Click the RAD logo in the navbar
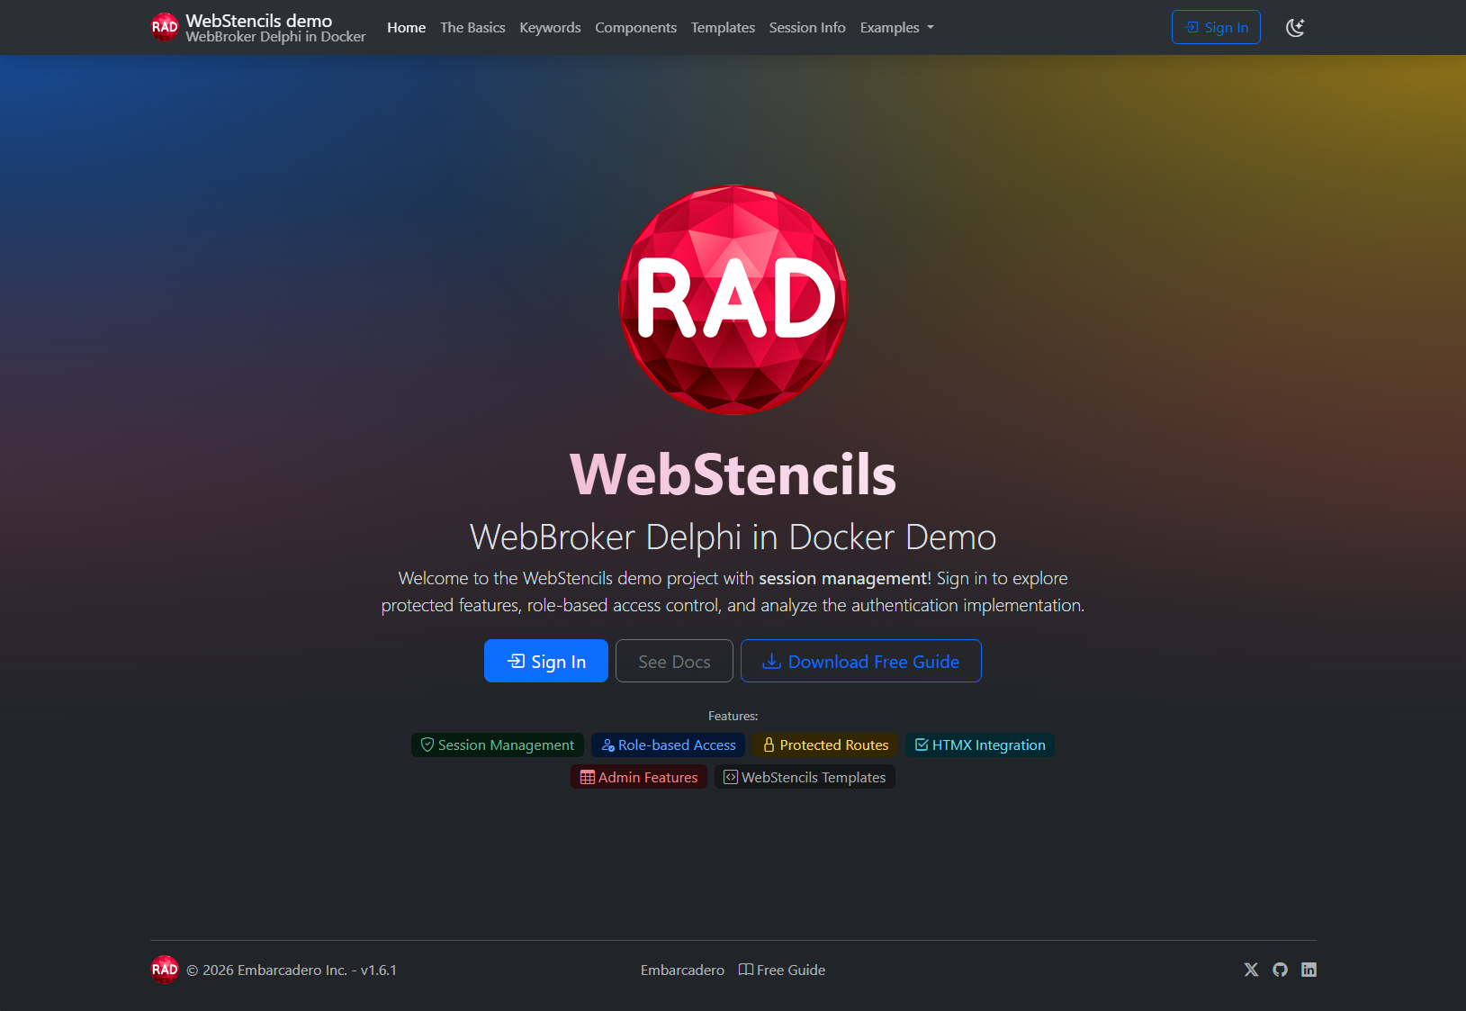This screenshot has height=1011, width=1466. pos(165,27)
